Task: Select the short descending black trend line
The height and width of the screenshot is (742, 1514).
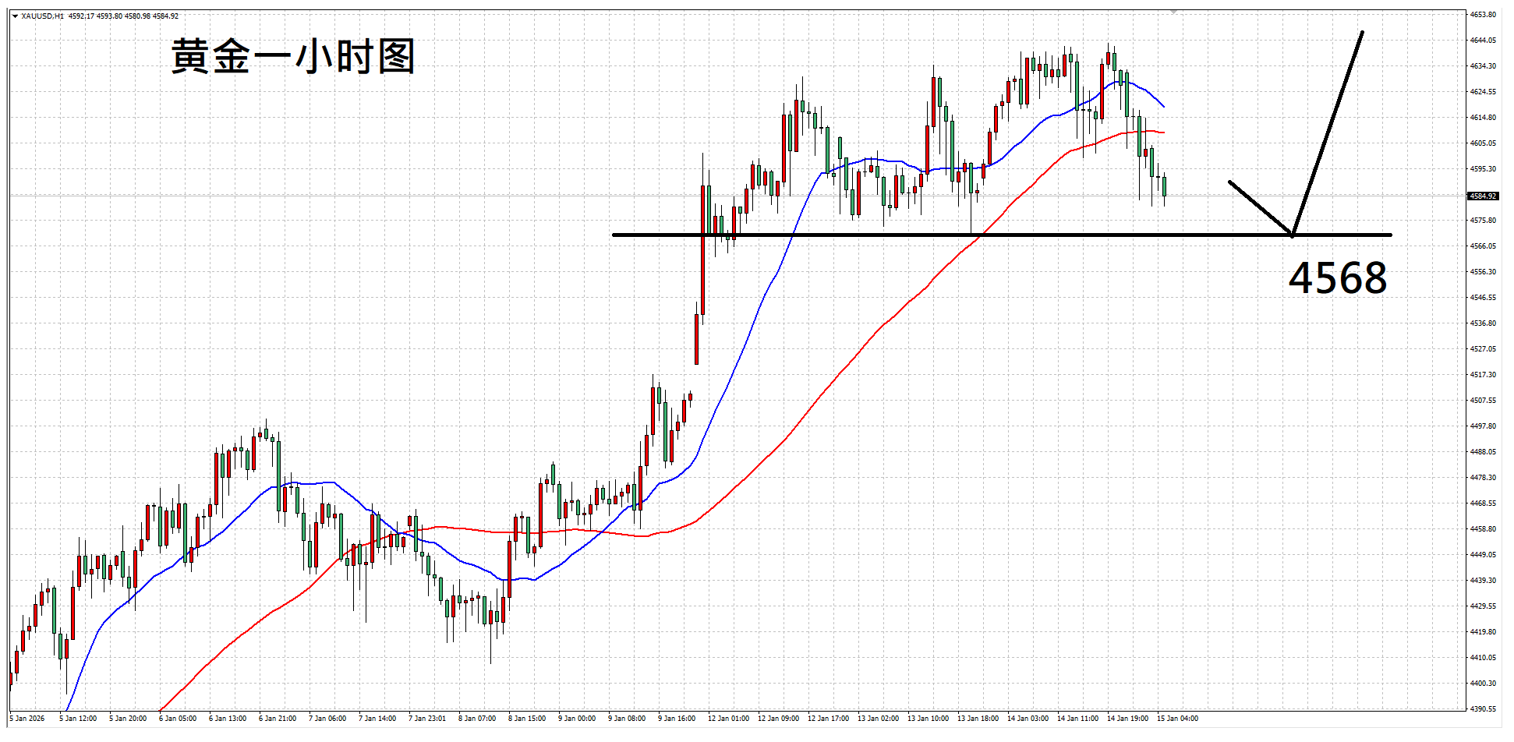Action: [x=1258, y=207]
